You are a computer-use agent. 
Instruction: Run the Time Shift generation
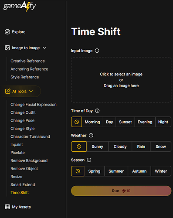click(x=121, y=191)
